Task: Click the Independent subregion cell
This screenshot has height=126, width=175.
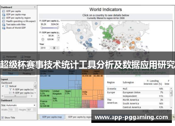Action: [130, 96]
